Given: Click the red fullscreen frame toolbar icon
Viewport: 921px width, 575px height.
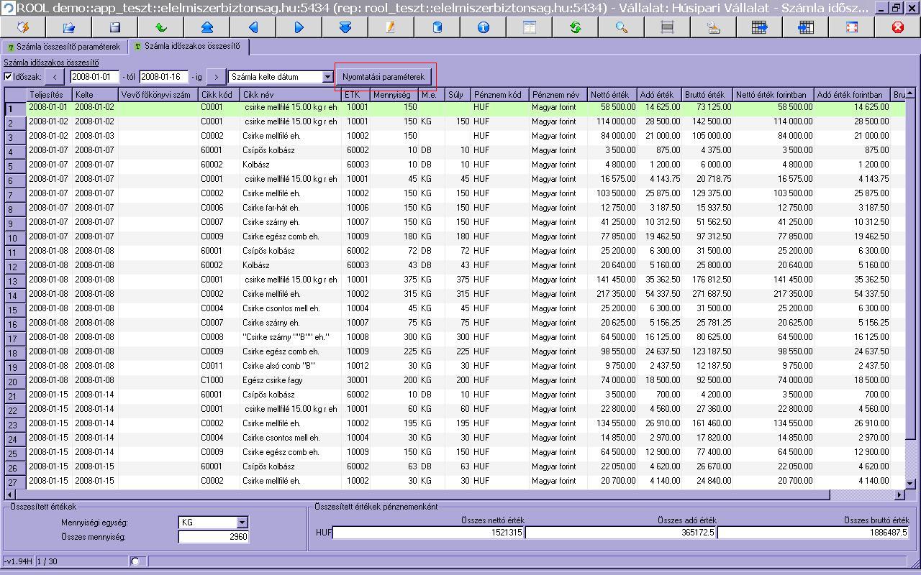Looking at the screenshot, I should (852, 27).
